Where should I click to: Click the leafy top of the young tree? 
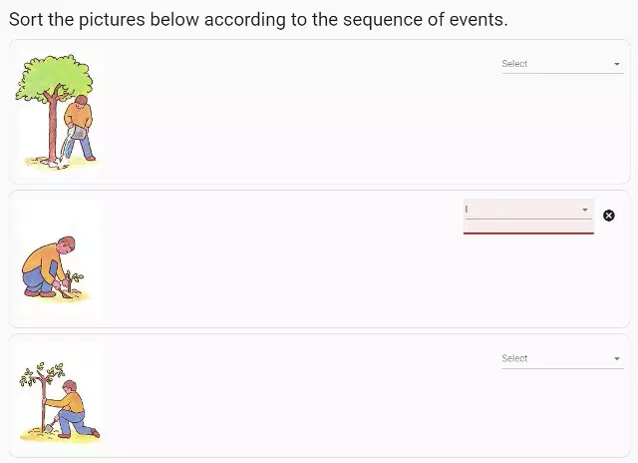click(42, 373)
